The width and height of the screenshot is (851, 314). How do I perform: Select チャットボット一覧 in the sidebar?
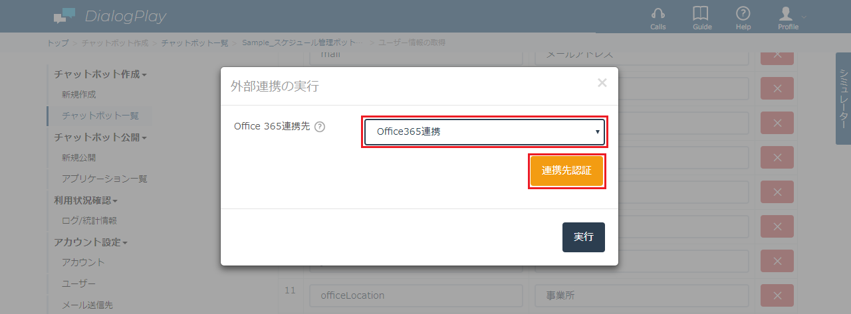coord(100,116)
